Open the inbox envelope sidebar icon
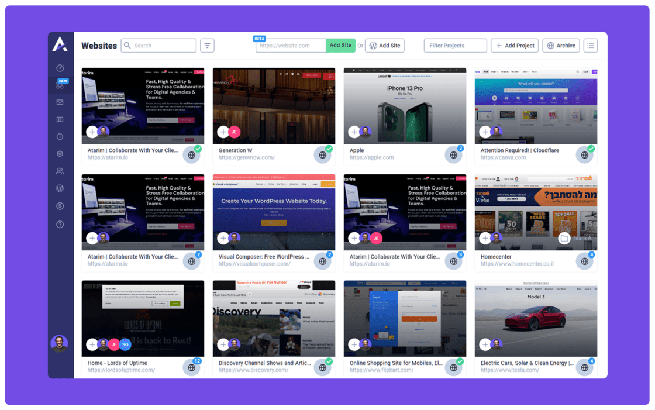The image size is (655, 410). coord(60,102)
